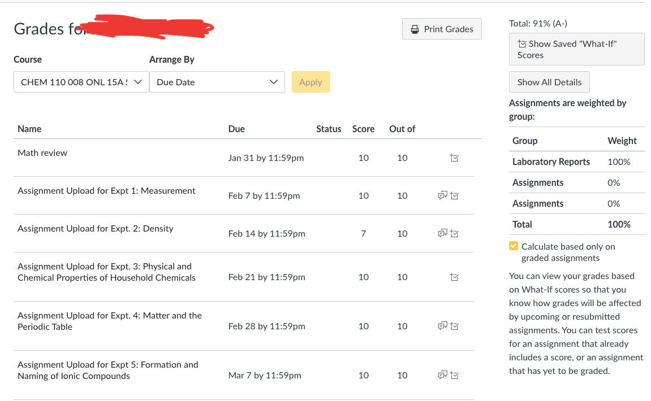651x401 pixels.
Task: Expand the Arrange By Due Date dropdown
Action: 217,82
